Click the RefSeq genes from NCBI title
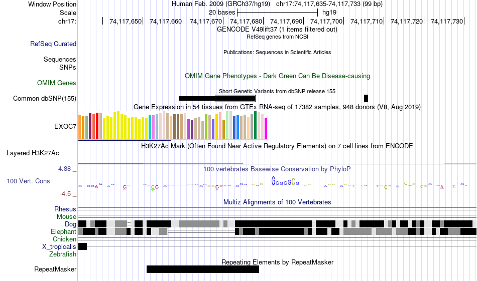 [277, 37]
